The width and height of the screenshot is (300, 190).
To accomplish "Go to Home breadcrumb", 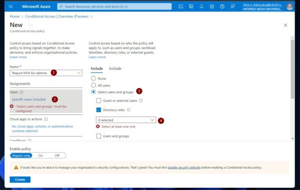I will pos(14,16).
